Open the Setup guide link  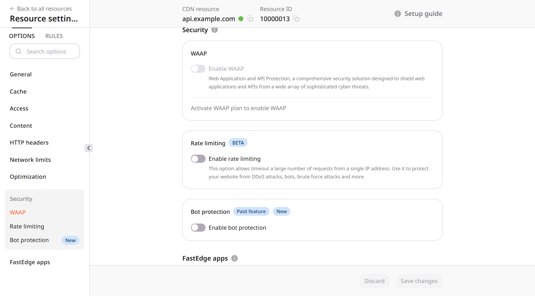coord(423,14)
